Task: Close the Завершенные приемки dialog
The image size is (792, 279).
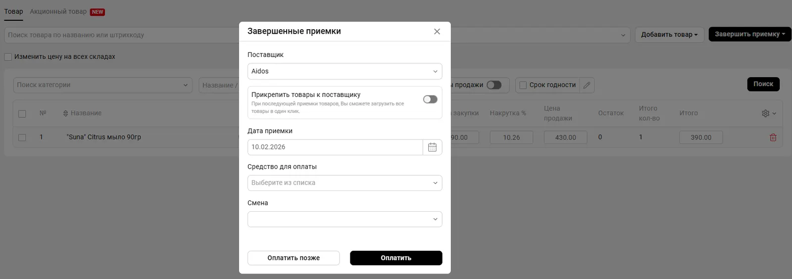Action: (x=437, y=32)
